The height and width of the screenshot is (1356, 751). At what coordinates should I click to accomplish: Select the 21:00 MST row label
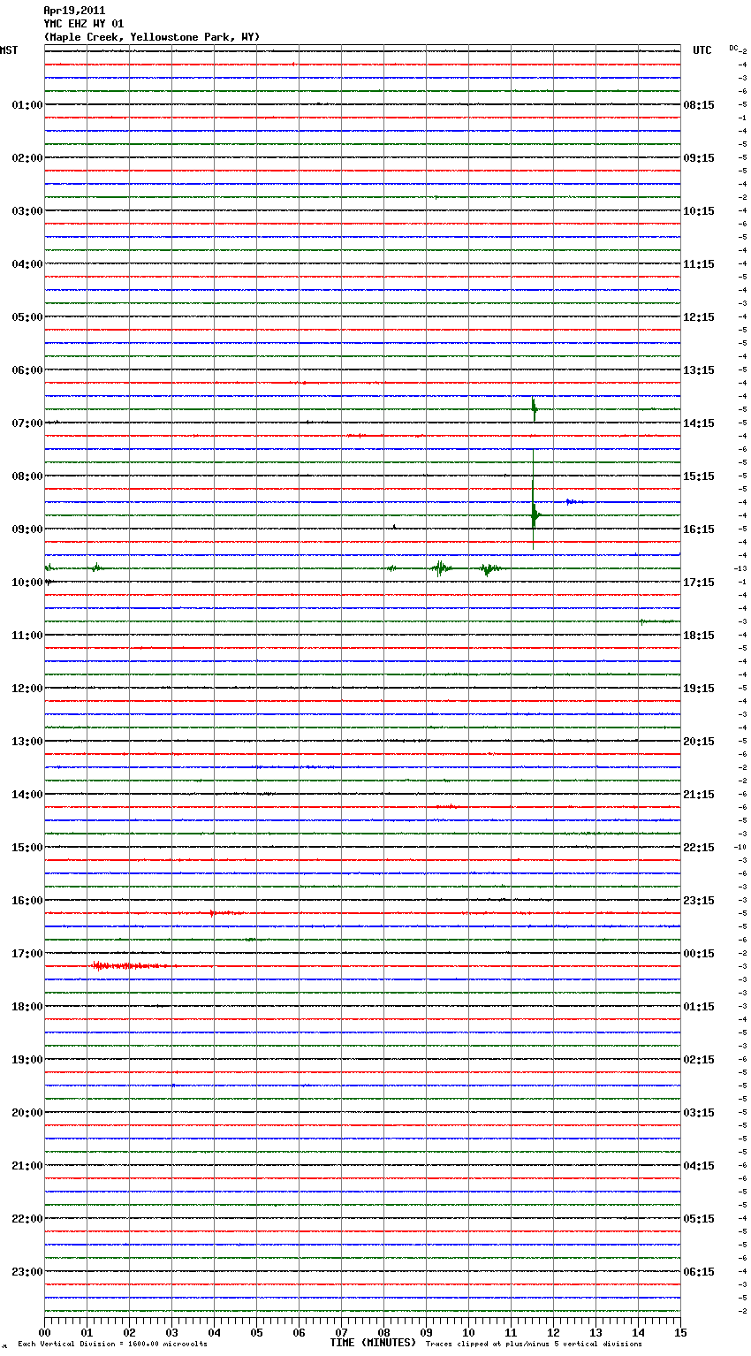pyautogui.click(x=27, y=1166)
